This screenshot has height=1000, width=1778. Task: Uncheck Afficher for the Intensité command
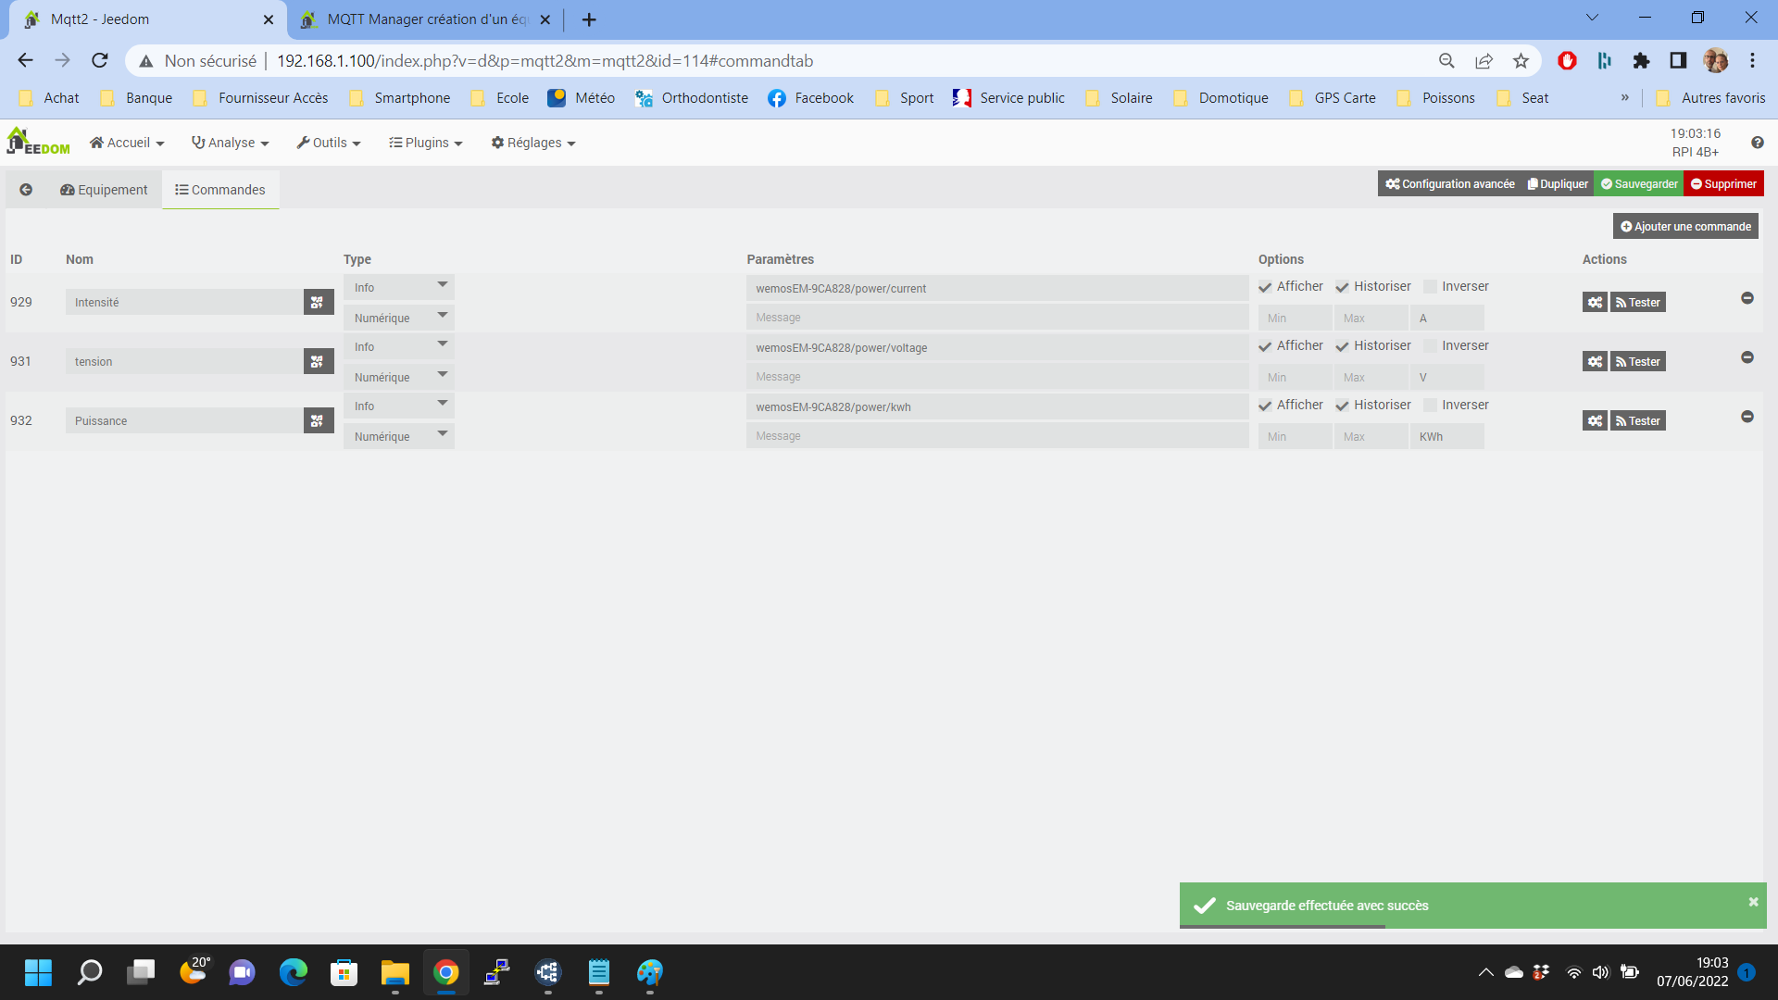(1265, 287)
